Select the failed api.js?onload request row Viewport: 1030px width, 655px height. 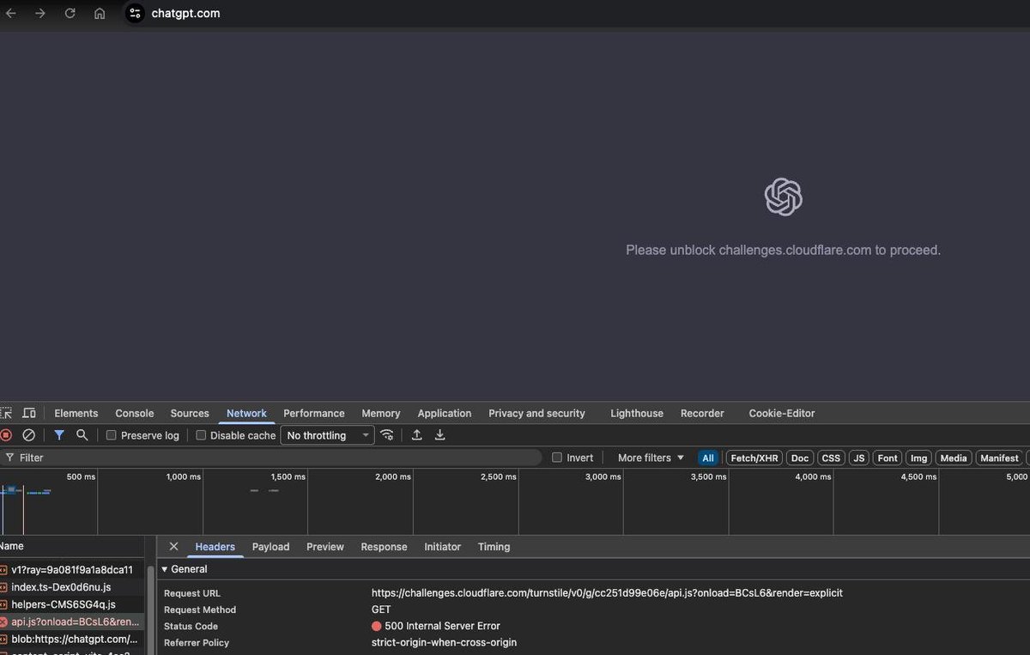pyautogui.click(x=72, y=622)
